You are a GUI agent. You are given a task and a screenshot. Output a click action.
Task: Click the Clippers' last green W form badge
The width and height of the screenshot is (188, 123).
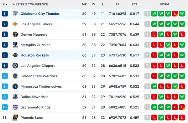coord(168,65)
